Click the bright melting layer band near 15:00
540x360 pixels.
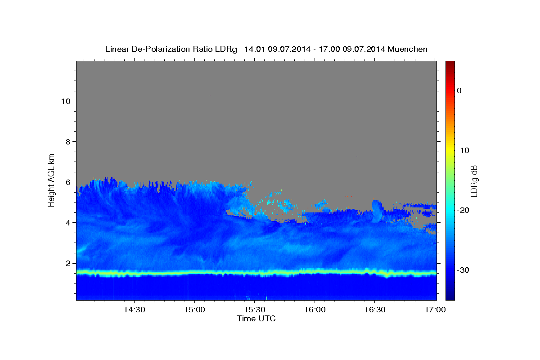[x=194, y=272]
